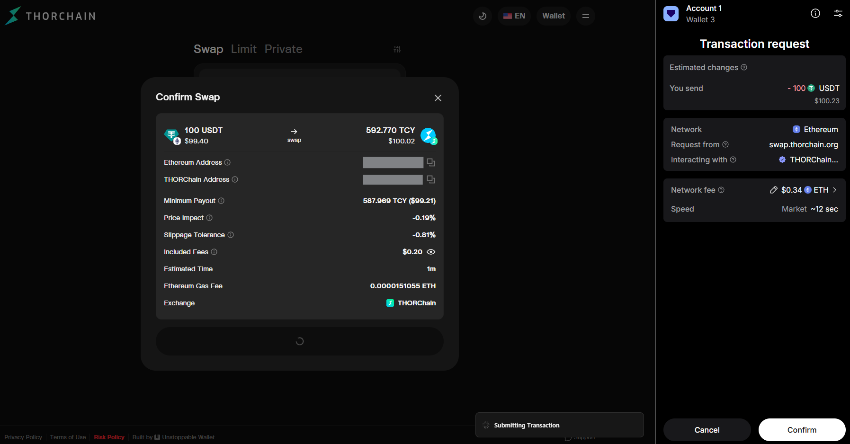This screenshot has height=444, width=850.
Task: Open swap settings sliders icon
Action: click(397, 49)
